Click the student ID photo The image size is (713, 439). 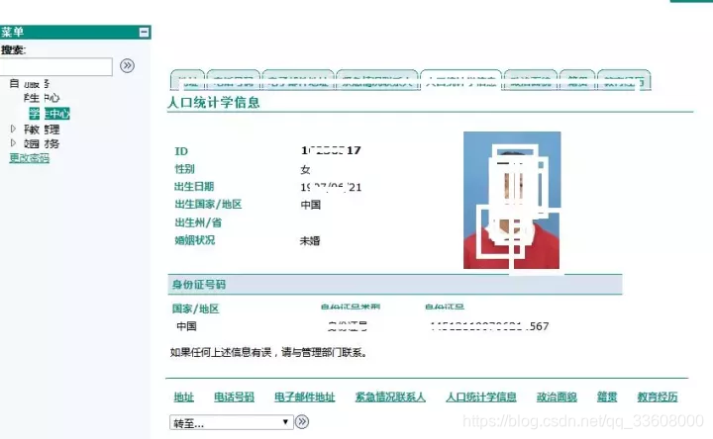coord(512,200)
